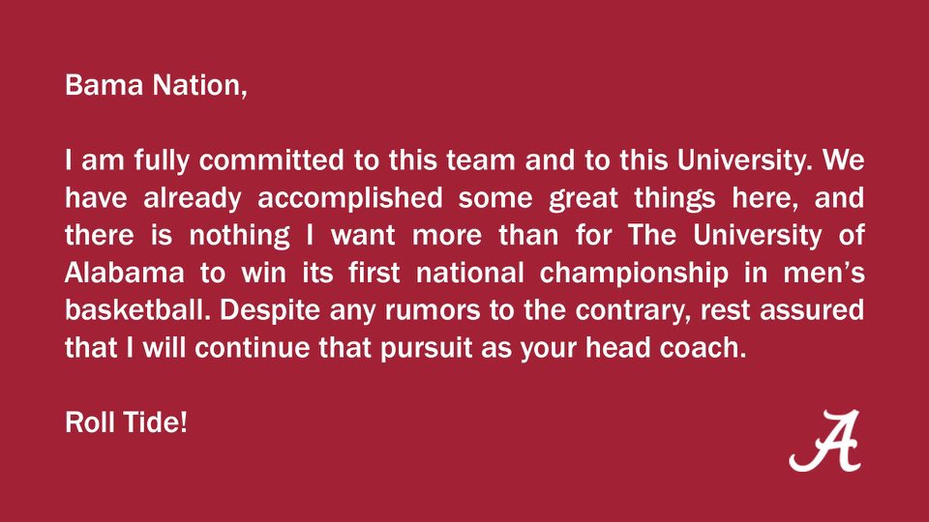The image size is (929, 522).
Task: Click the Alabama script A logo
Action: (824, 441)
